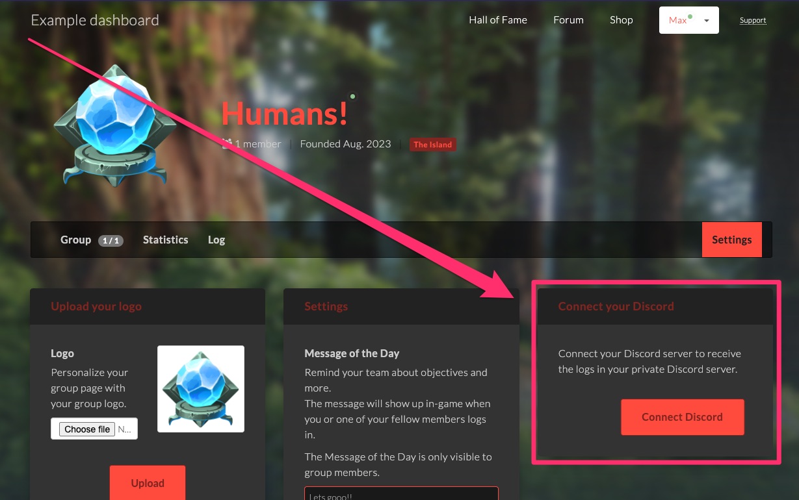Go to the Forum page
Viewport: 799px width, 500px height.
tap(568, 20)
